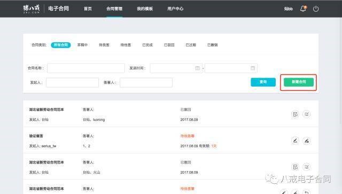Open the start date calendar icon
The width and height of the screenshot is (342, 194).
tap(197, 68)
